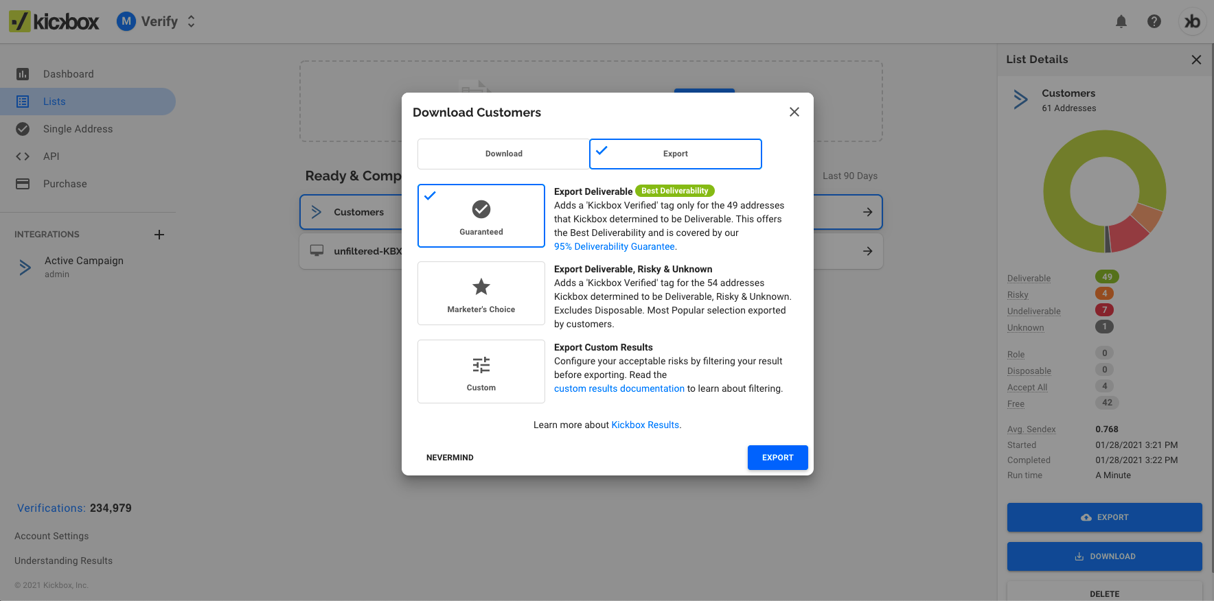Select the Export tab
Viewport: 1214px width, 601px height.
676,154
